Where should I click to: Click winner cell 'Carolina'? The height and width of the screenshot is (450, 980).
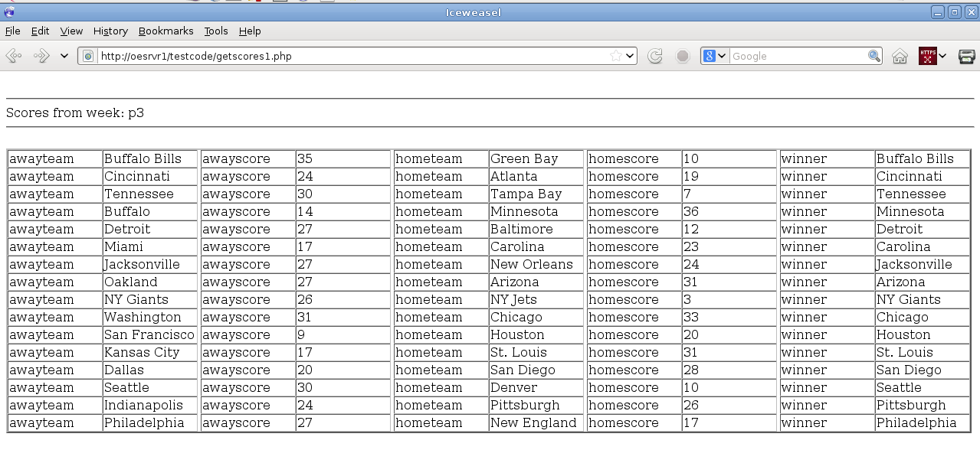pyautogui.click(x=923, y=246)
